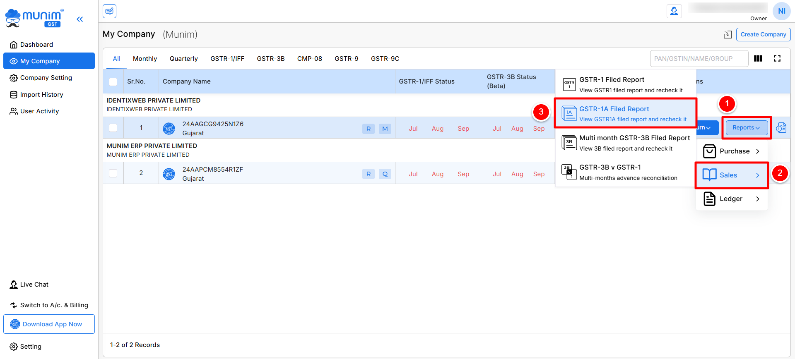Image resolution: width=795 pixels, height=359 pixels.
Task: Click the Company Name column header
Action: coord(277,81)
